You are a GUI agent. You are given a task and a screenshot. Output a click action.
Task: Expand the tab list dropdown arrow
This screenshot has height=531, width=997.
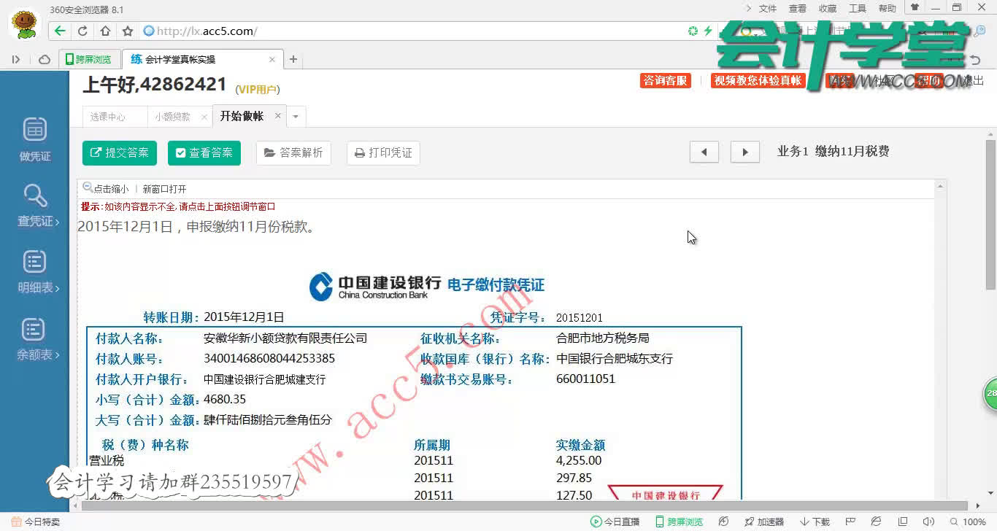tap(296, 117)
